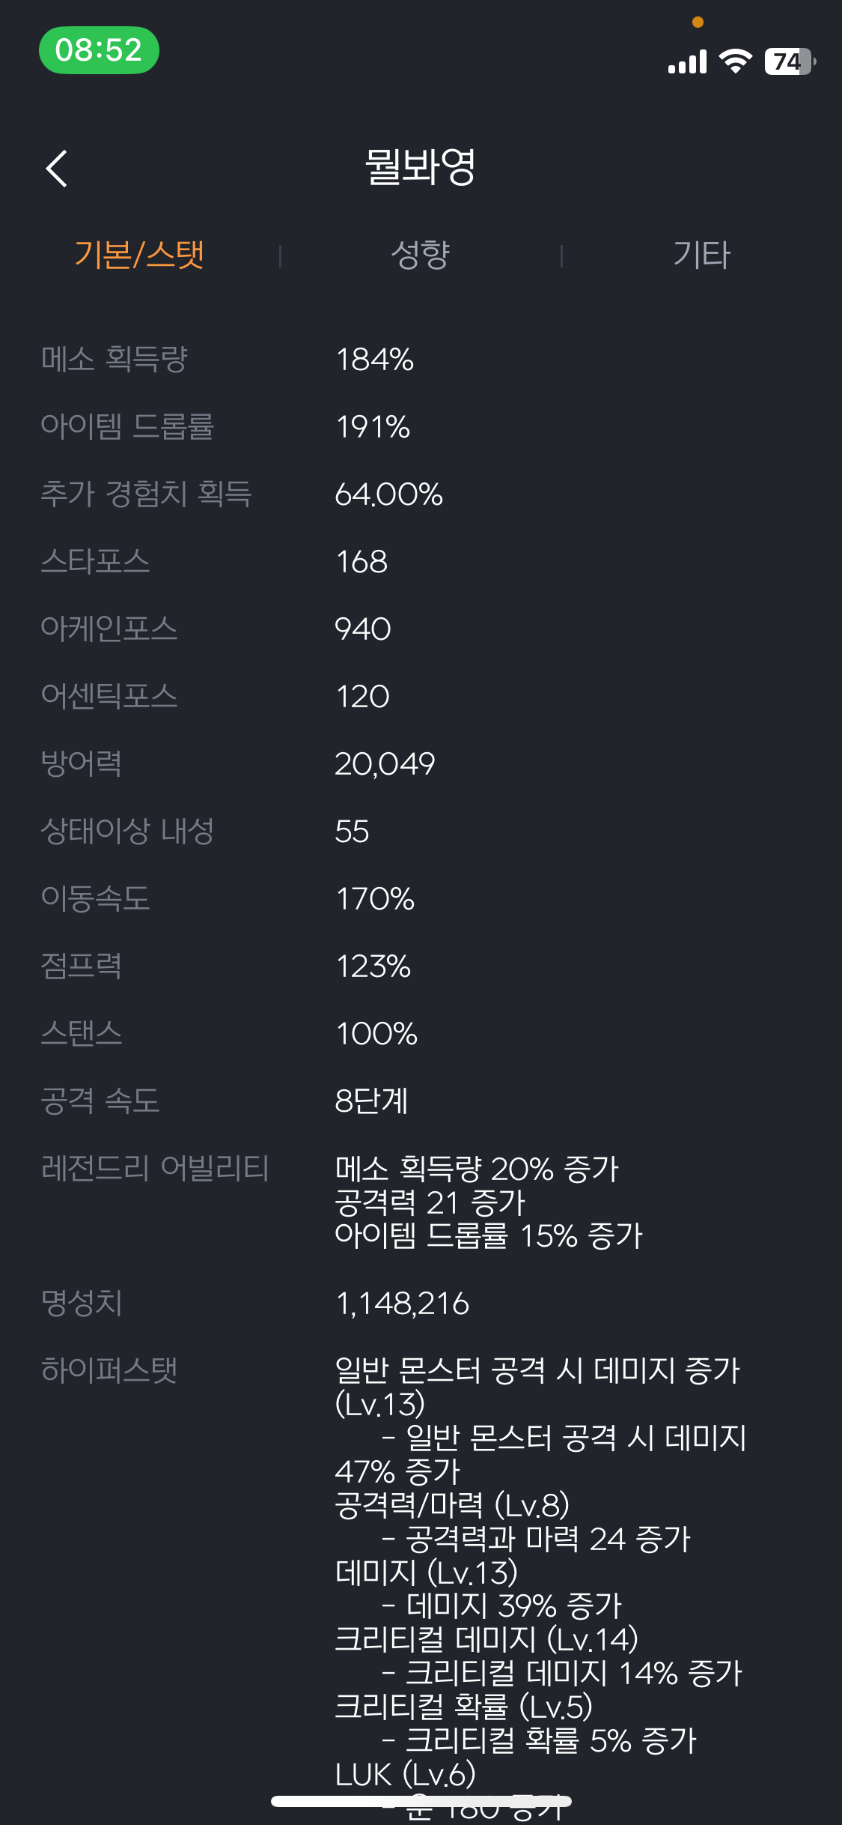Tap the 공격 속도 8단계 row
Image resolution: width=842 pixels, height=1825 pixels.
pyautogui.click(x=421, y=1101)
